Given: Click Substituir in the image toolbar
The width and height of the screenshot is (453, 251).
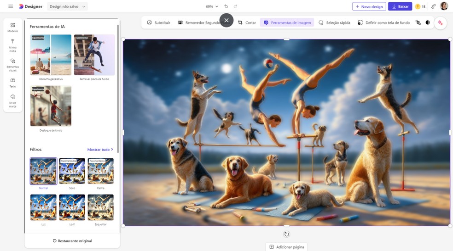Looking at the screenshot, I should 159,22.
